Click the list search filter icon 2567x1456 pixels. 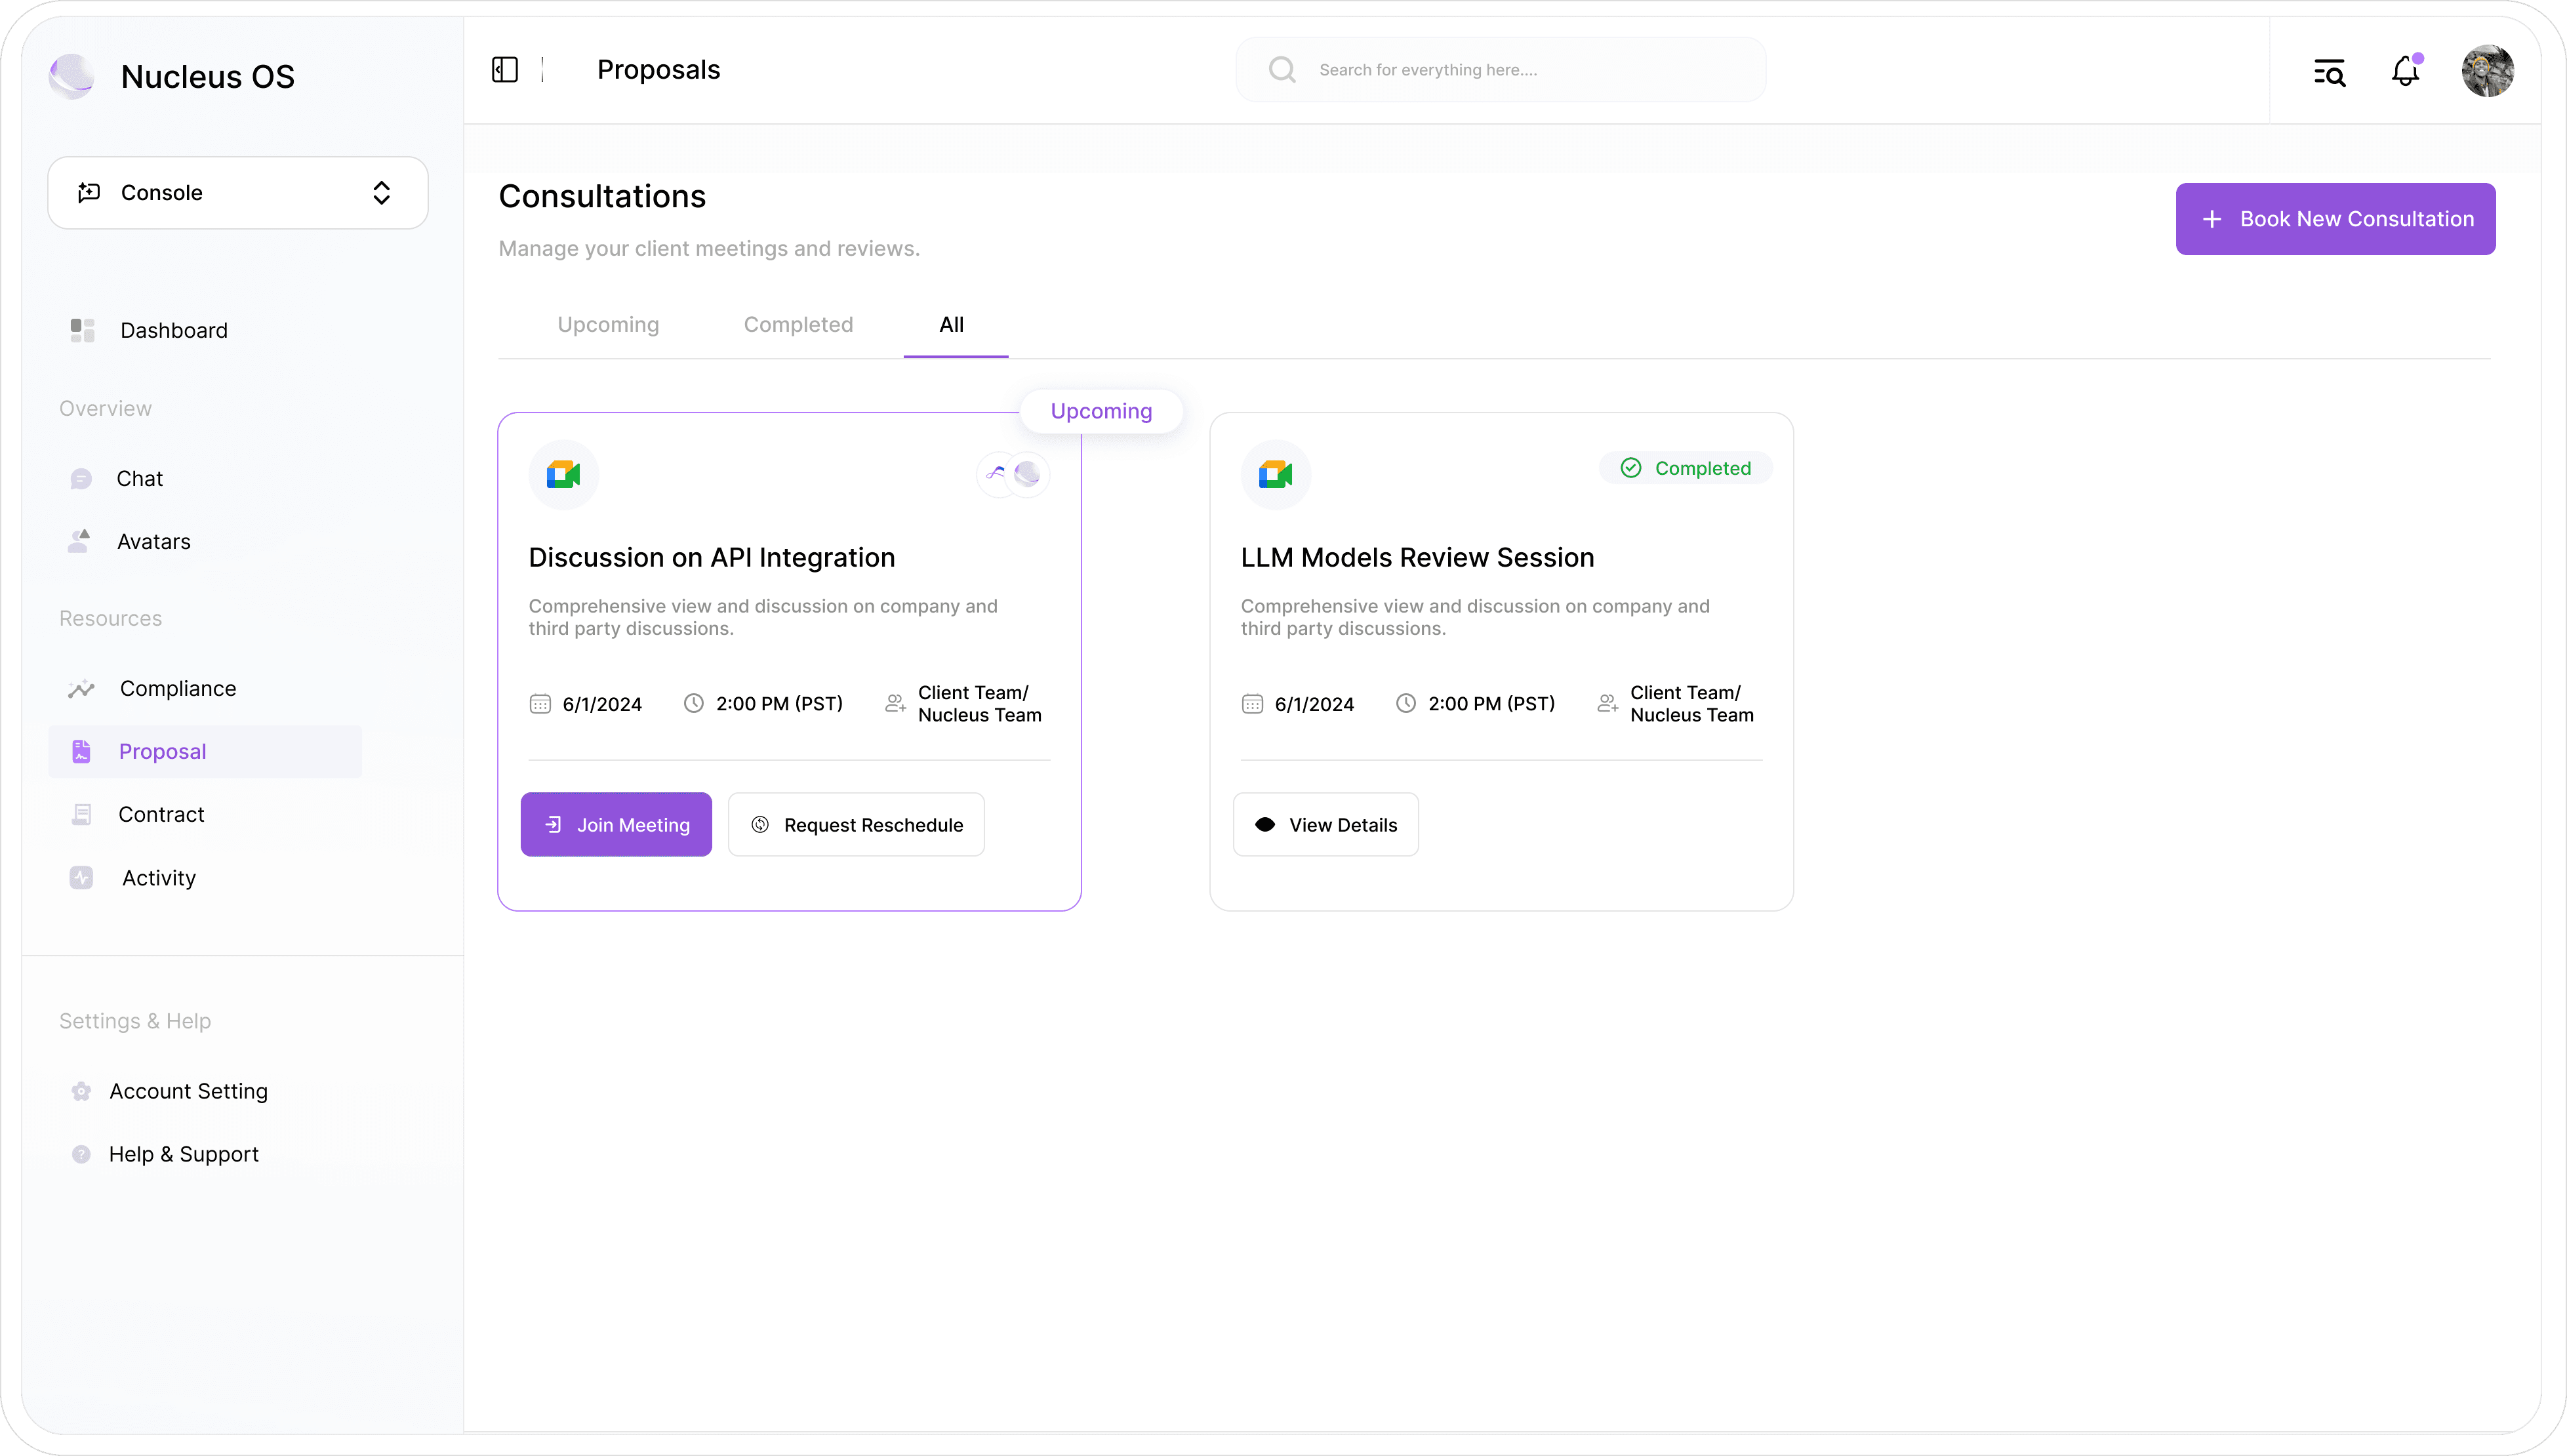(x=2329, y=72)
